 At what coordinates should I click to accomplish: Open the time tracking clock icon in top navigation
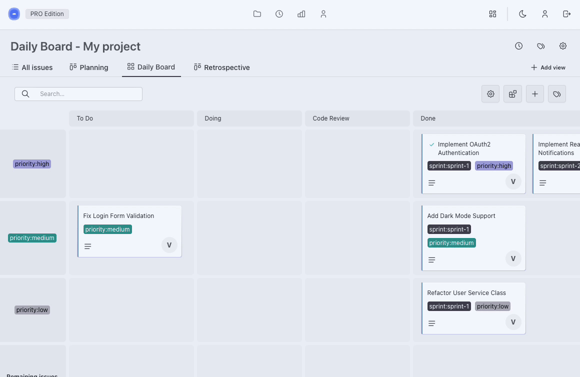click(x=279, y=14)
